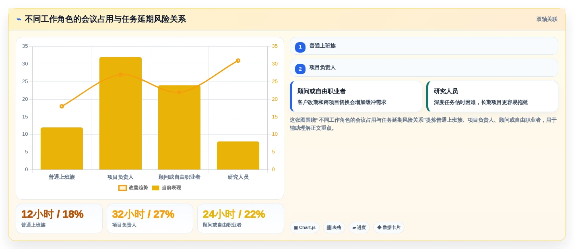The image size is (574, 249).
Task: Click the x-axis label 普通上班族
Action: click(62, 177)
